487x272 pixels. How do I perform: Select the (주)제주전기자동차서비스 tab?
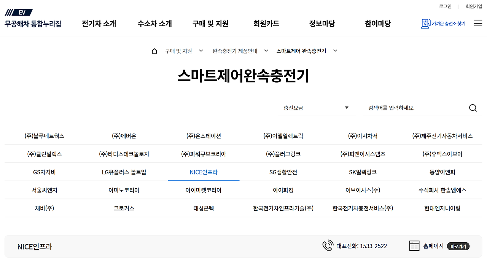coord(442,136)
